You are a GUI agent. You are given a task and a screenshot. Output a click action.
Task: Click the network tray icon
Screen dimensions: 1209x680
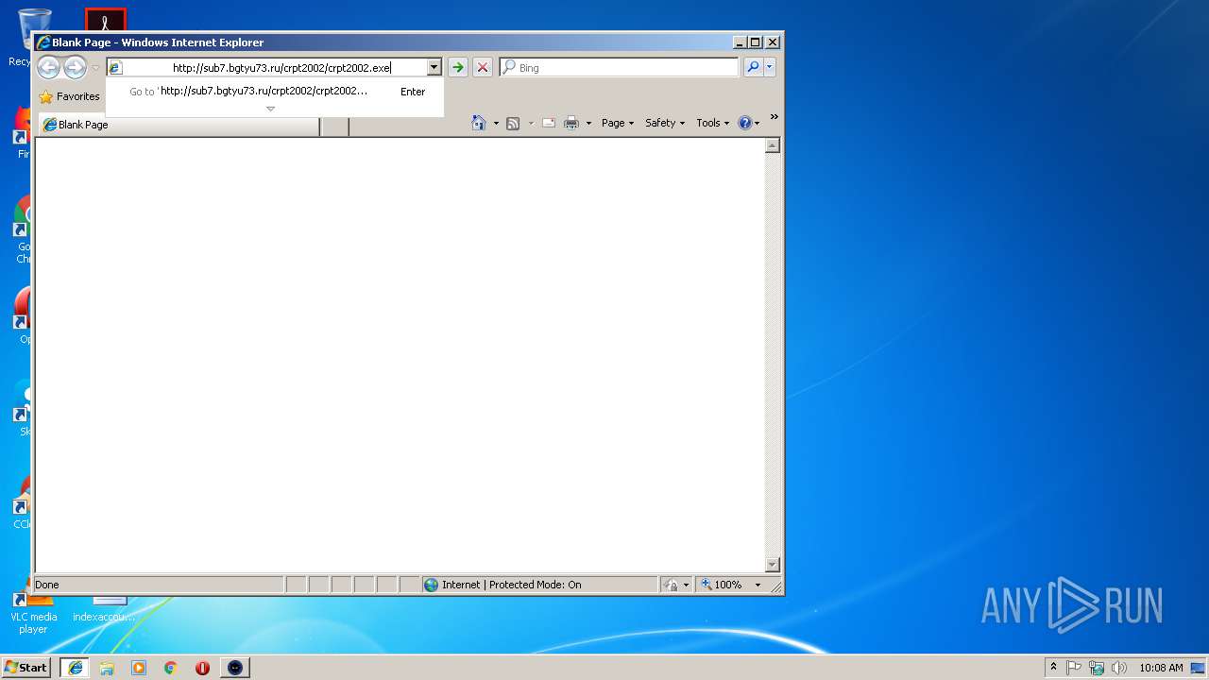click(1097, 668)
